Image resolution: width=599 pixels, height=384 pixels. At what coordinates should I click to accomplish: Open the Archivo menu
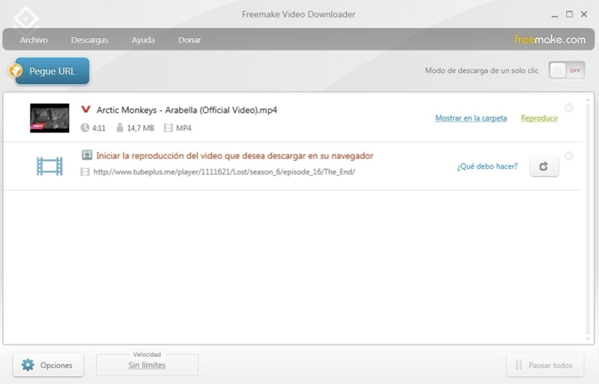[x=34, y=40]
